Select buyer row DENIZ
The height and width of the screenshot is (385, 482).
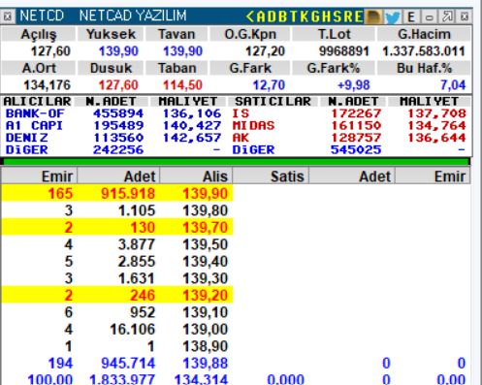coord(113,138)
